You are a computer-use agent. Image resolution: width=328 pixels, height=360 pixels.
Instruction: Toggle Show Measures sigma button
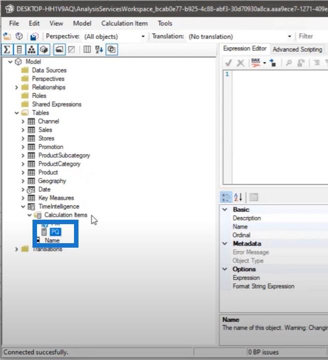pos(7,49)
